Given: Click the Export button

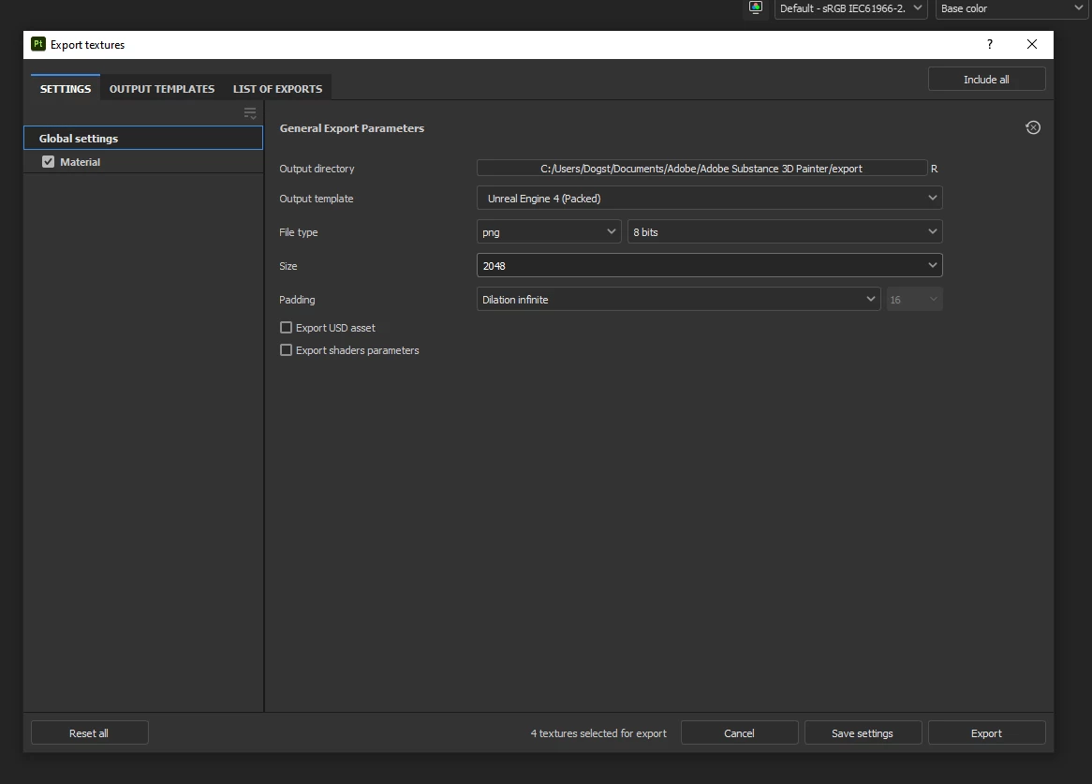Looking at the screenshot, I should click(986, 733).
